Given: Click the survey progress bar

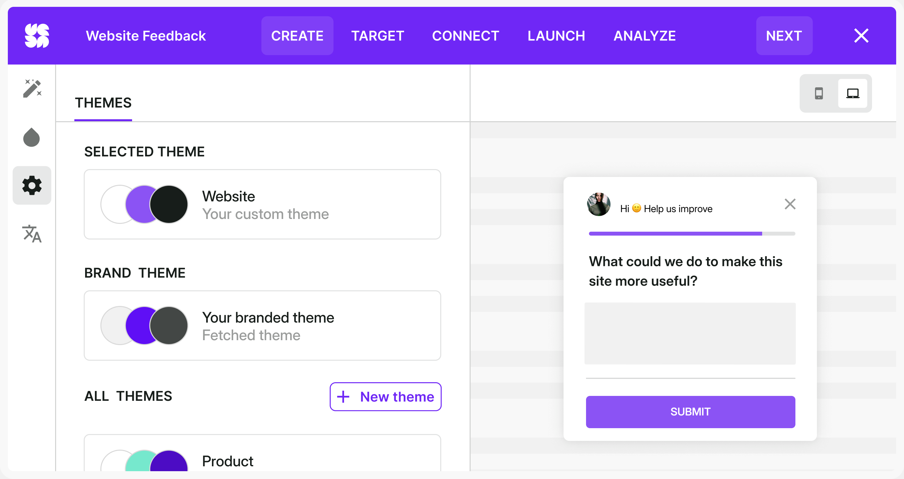Looking at the screenshot, I should [x=692, y=234].
